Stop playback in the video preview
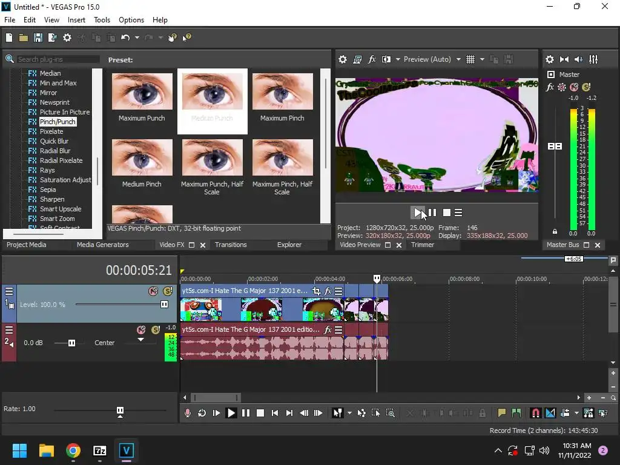 coord(447,213)
